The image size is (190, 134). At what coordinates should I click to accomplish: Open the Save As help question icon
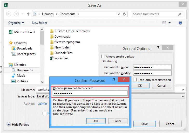[x=180, y=23]
